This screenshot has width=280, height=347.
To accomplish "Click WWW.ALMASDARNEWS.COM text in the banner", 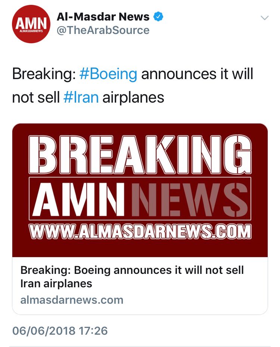I will point(140,232).
